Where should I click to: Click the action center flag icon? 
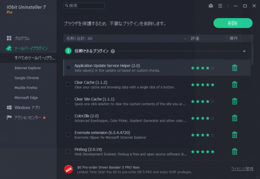tap(9, 117)
